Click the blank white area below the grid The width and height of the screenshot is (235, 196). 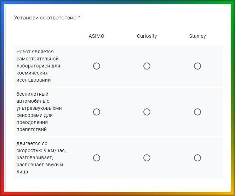119,185
